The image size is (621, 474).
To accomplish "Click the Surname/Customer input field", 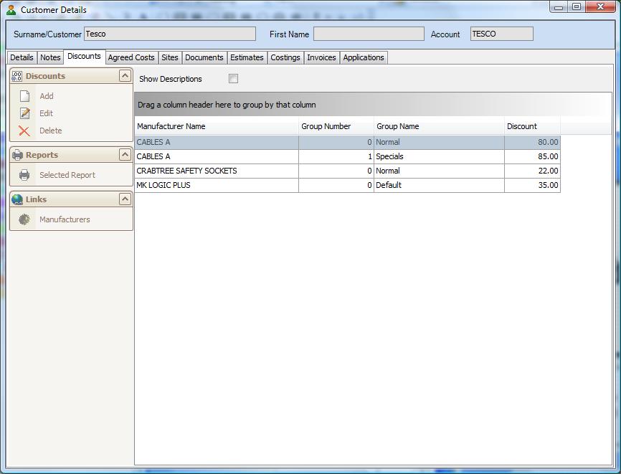I will click(169, 34).
